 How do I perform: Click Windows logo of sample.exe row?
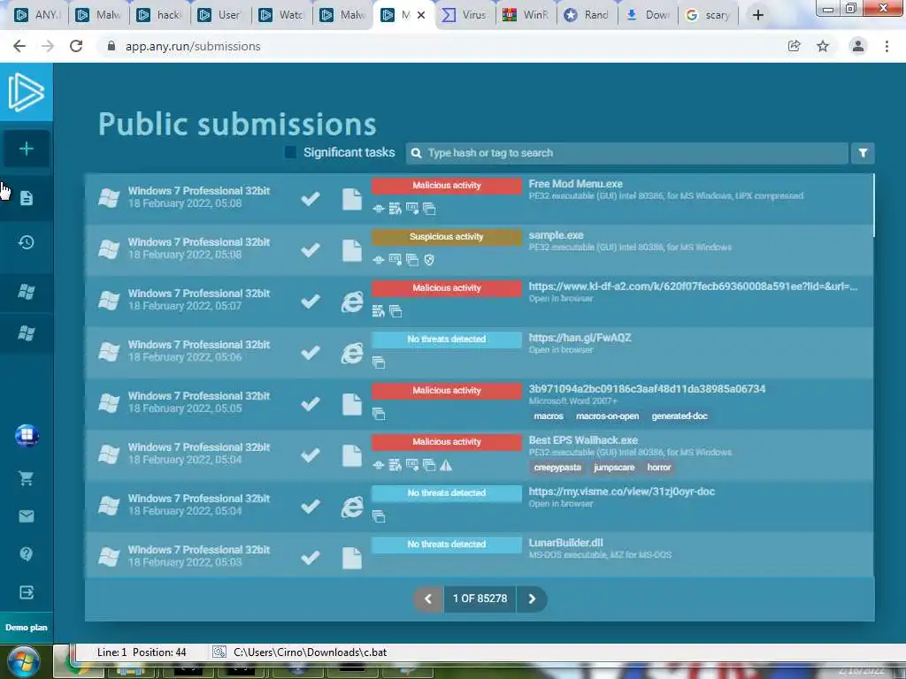pyautogui.click(x=109, y=249)
